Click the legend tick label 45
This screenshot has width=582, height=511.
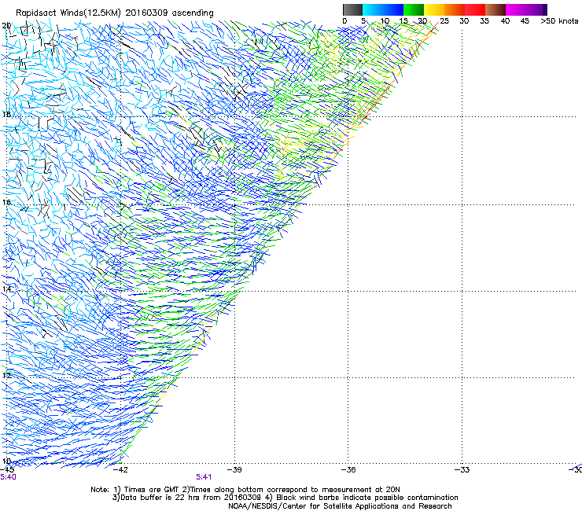tap(525, 21)
